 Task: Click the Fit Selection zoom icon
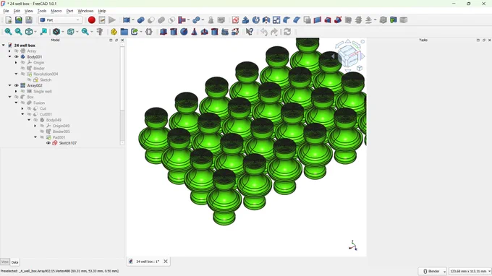(19, 32)
